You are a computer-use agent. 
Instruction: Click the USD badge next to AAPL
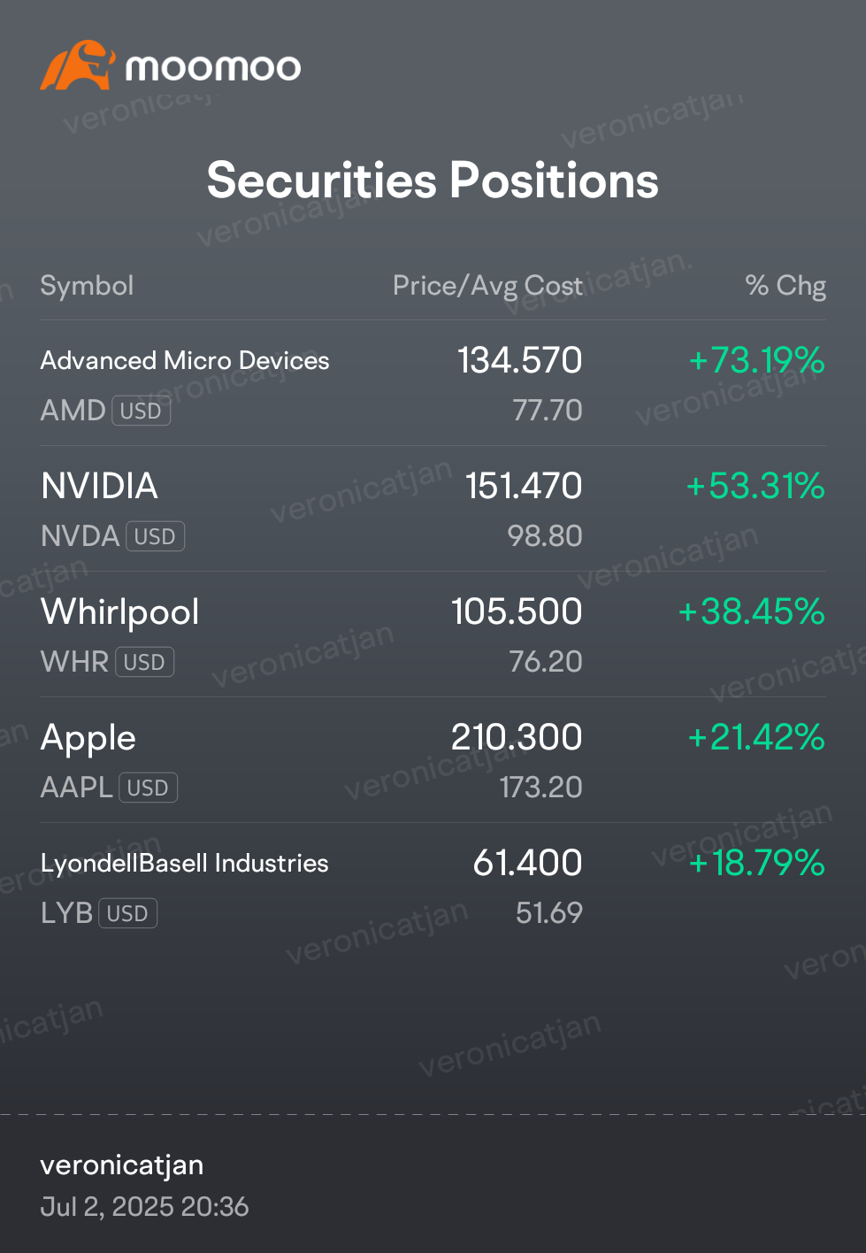[x=148, y=788]
